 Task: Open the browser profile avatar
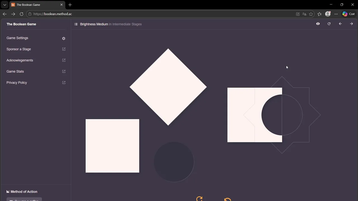328,14
